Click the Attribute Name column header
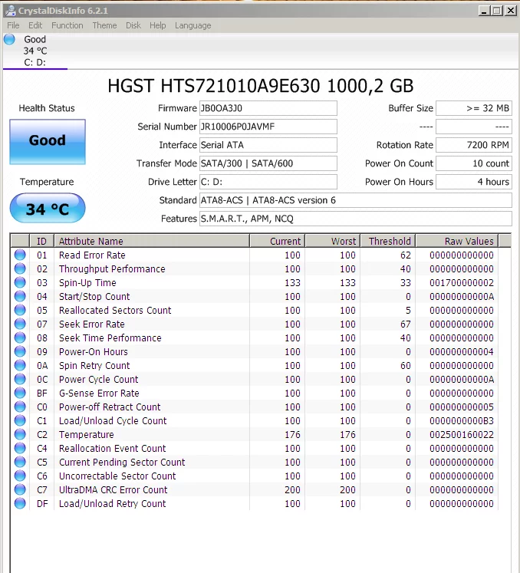Screen dimensions: 520x573 (152, 241)
